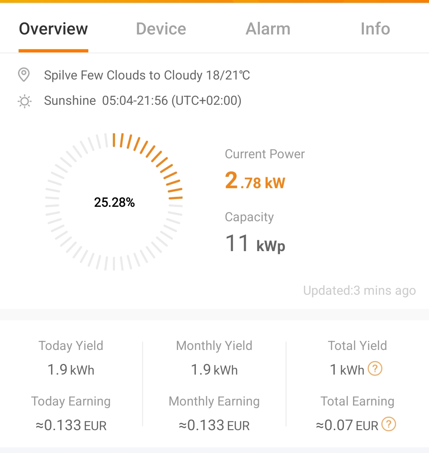Tap the Monthly Yield 1.9 kWh value
The height and width of the screenshot is (453, 429).
click(214, 370)
